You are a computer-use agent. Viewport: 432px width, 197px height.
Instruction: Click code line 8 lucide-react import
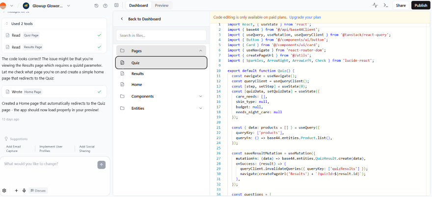300,61
